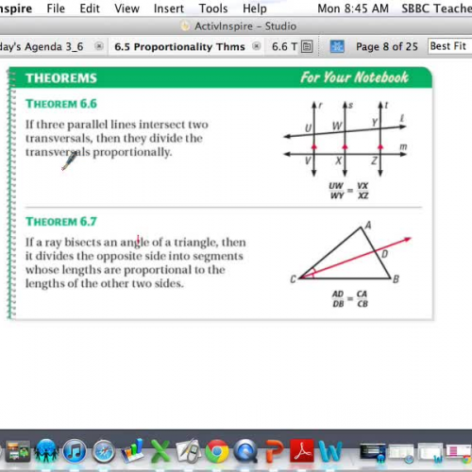Open the Edit menu
This screenshot has width=472, height=472.
[90, 8]
